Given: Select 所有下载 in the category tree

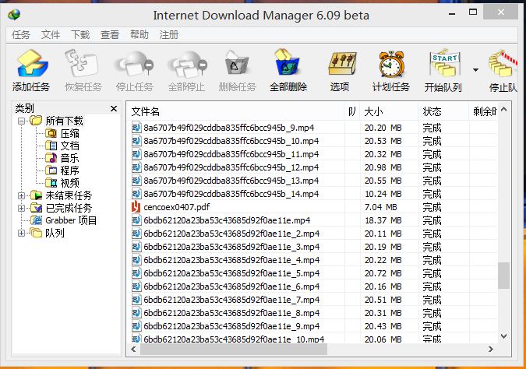Looking at the screenshot, I should pyautogui.click(x=64, y=121).
